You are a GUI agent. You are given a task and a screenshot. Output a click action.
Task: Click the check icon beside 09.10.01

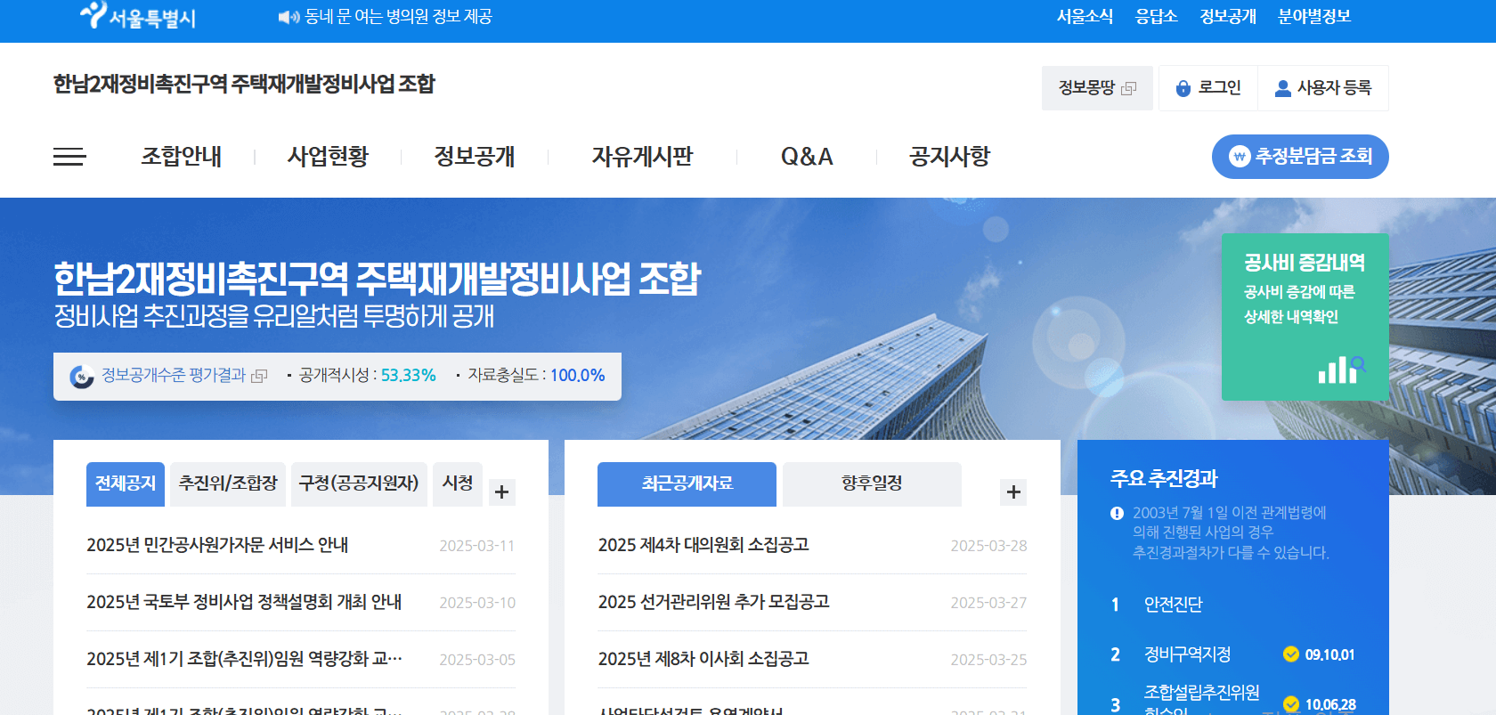(x=1291, y=654)
